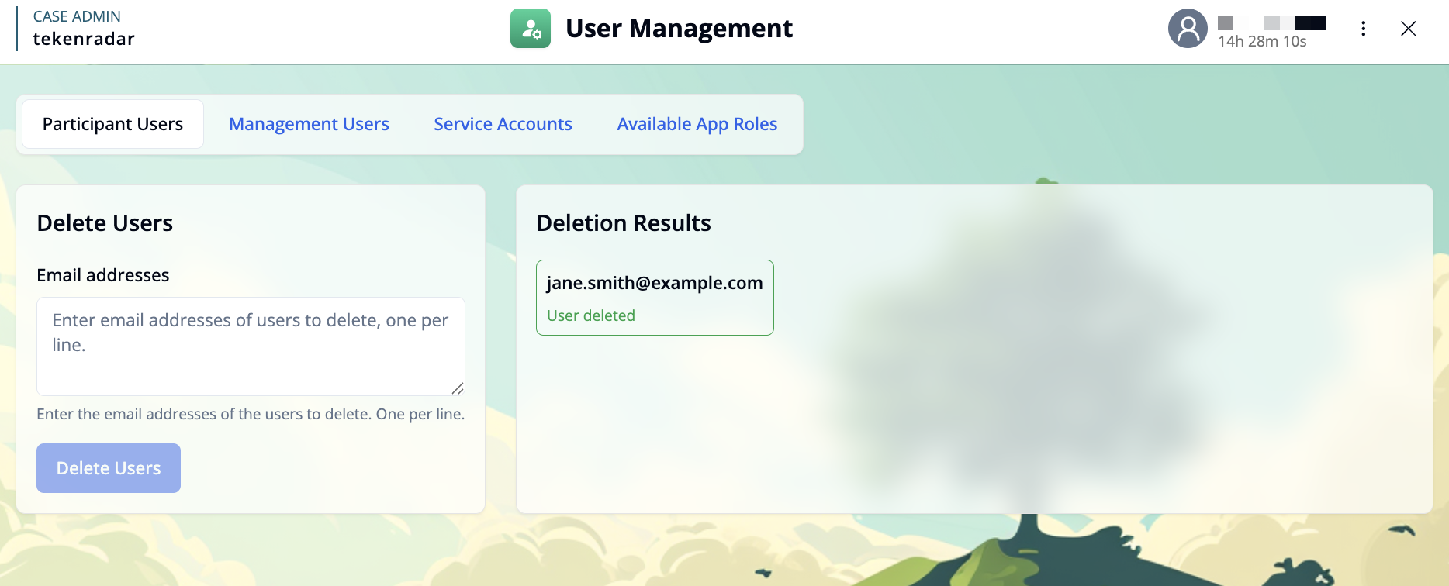Click the CASE ADMIN label

pyautogui.click(x=77, y=16)
